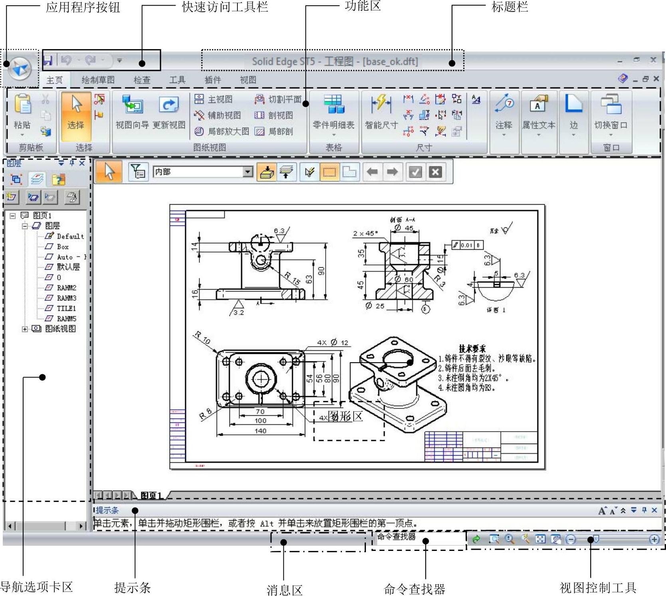Expand the 粘贴 dropdown arrow

22,135
